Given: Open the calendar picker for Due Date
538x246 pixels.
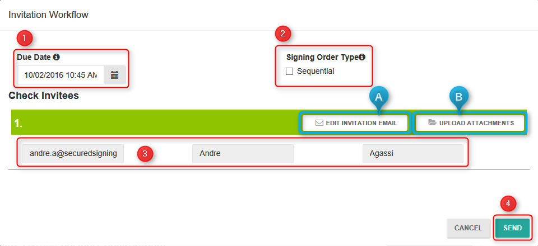Looking at the screenshot, I should pyautogui.click(x=114, y=75).
